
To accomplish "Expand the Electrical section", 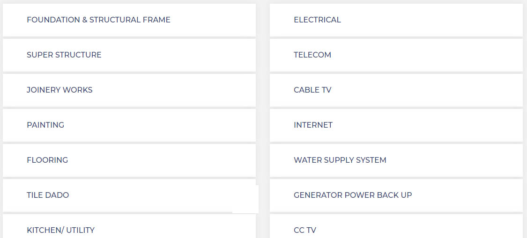I will (x=396, y=20).
